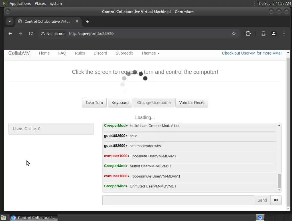
Task: Click the show desktop icon in taskbar
Action: [3, 218]
